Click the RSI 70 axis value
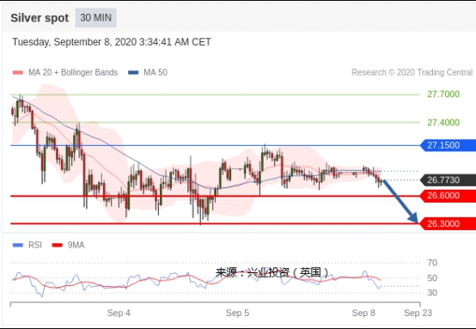Screen dimensions: 476x329 (x=432, y=263)
